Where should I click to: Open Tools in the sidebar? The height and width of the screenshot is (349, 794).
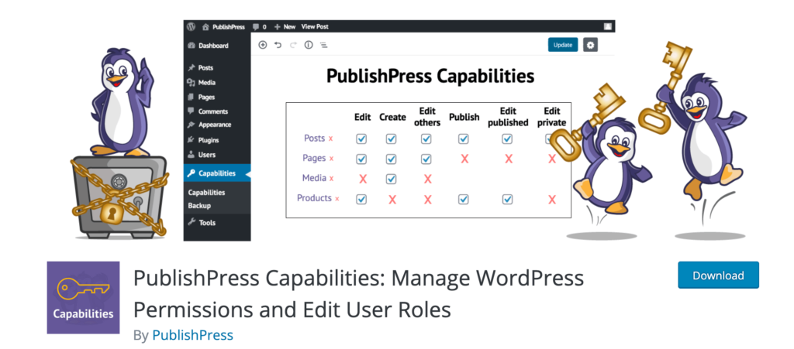(x=217, y=222)
